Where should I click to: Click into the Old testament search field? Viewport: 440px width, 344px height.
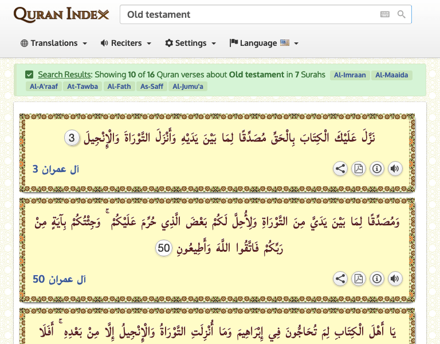(x=246, y=14)
